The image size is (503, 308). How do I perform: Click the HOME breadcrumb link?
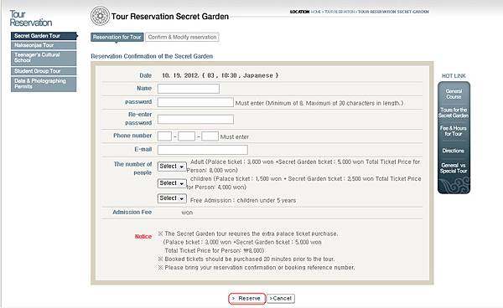click(x=316, y=12)
